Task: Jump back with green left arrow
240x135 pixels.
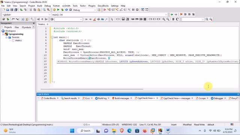Action: click(172, 14)
